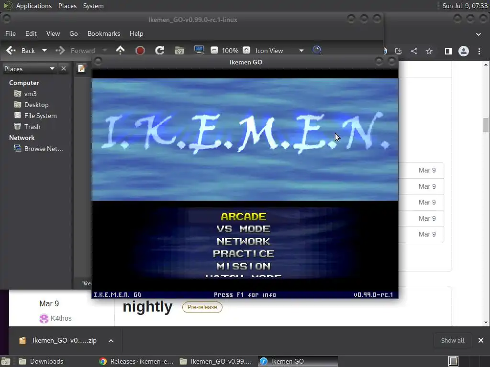Open the Help menu

(136, 33)
